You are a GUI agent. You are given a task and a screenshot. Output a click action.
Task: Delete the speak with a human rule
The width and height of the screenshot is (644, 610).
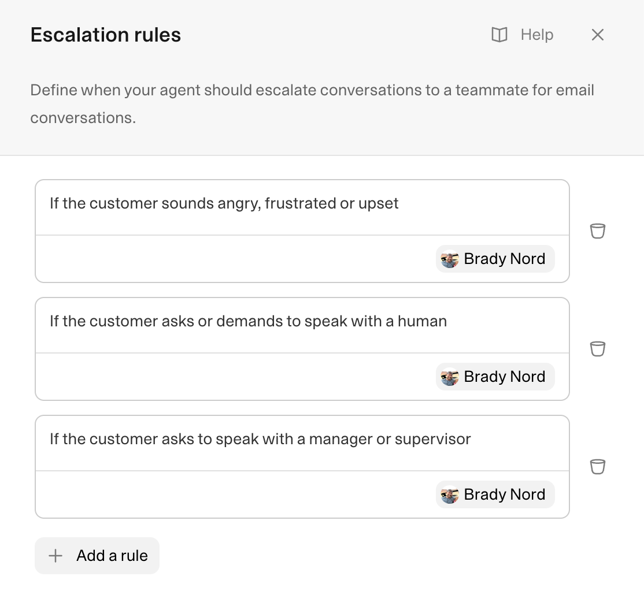pyautogui.click(x=598, y=349)
